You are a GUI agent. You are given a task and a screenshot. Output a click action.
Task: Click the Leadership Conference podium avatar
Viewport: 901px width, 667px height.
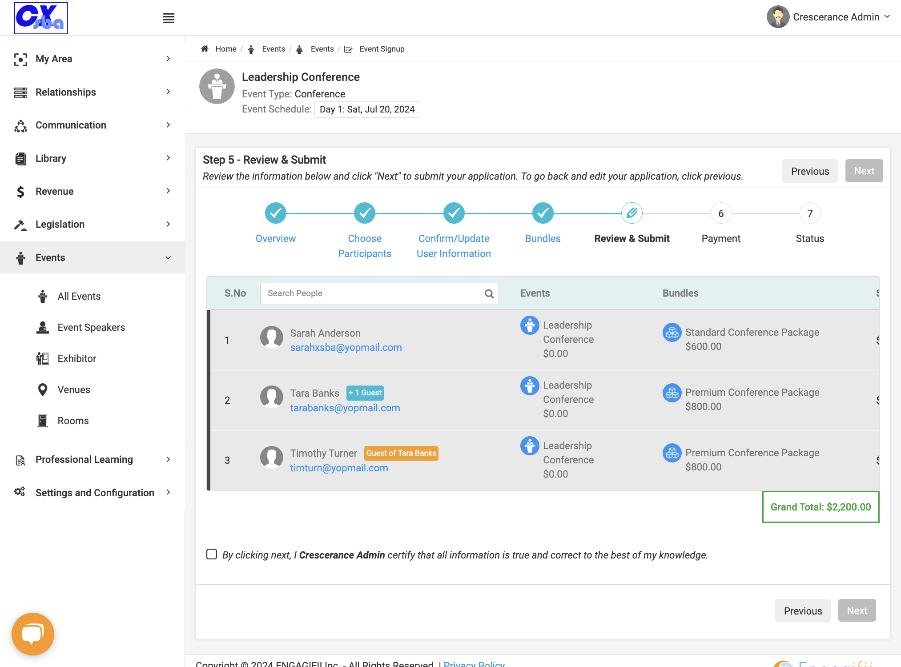tap(217, 86)
